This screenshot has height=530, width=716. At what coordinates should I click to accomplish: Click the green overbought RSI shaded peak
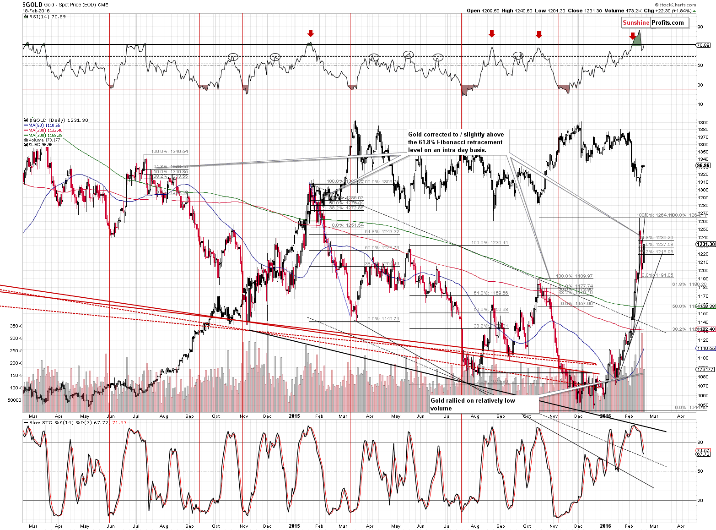click(637, 38)
